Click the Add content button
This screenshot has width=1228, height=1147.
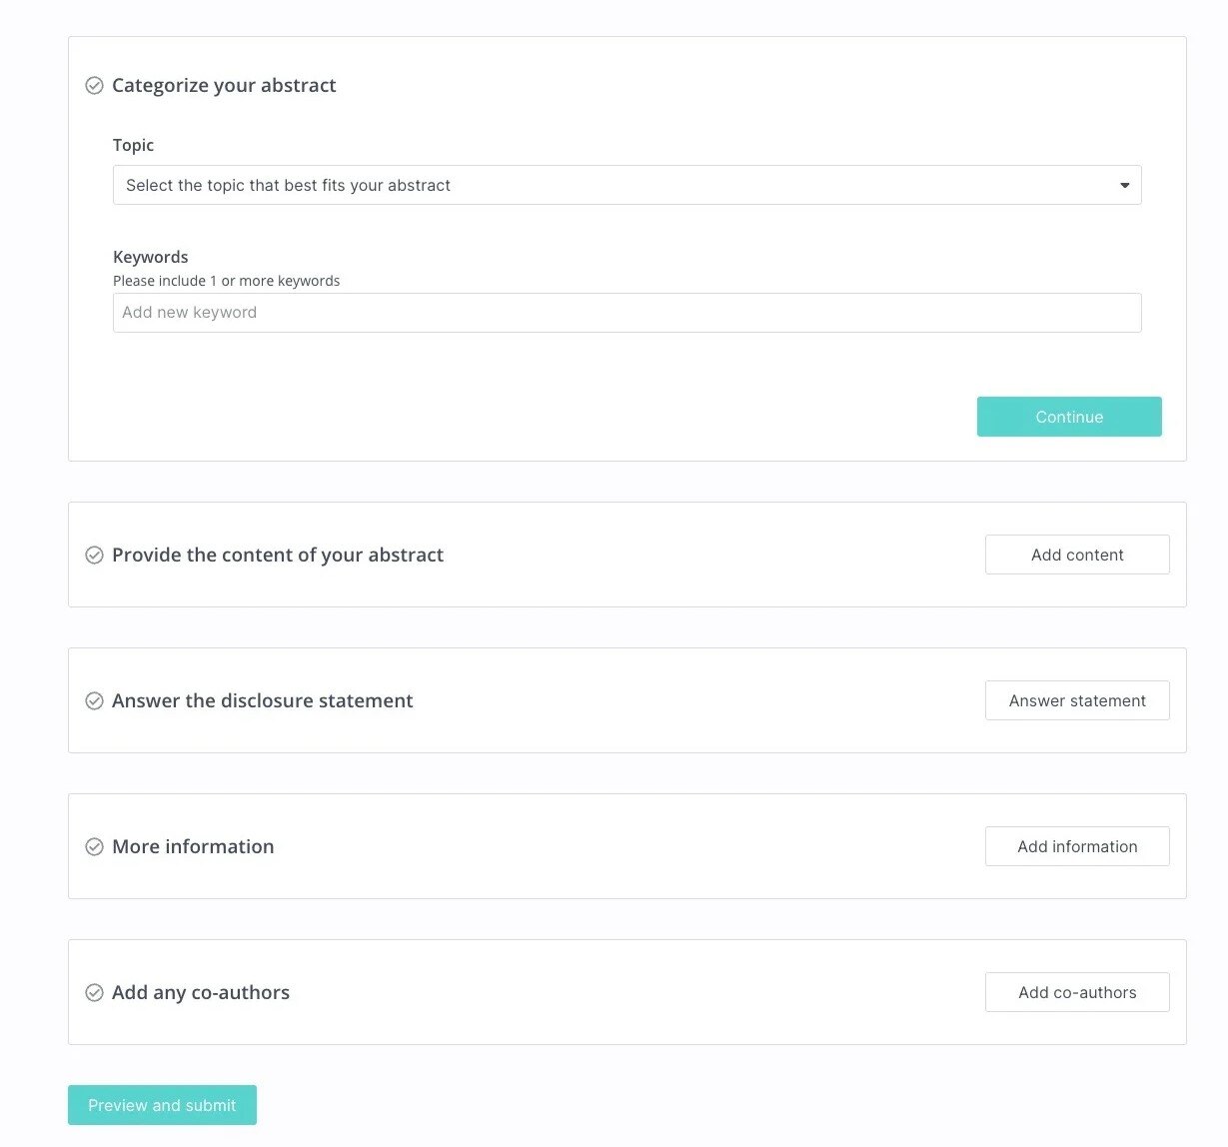tap(1076, 555)
